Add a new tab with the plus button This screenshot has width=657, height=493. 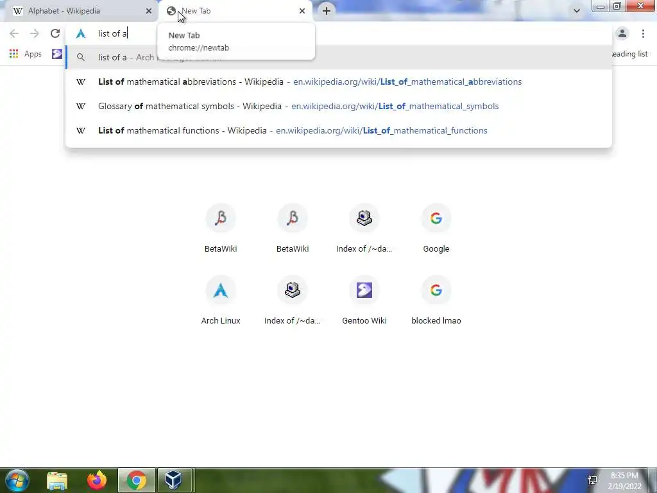(327, 11)
